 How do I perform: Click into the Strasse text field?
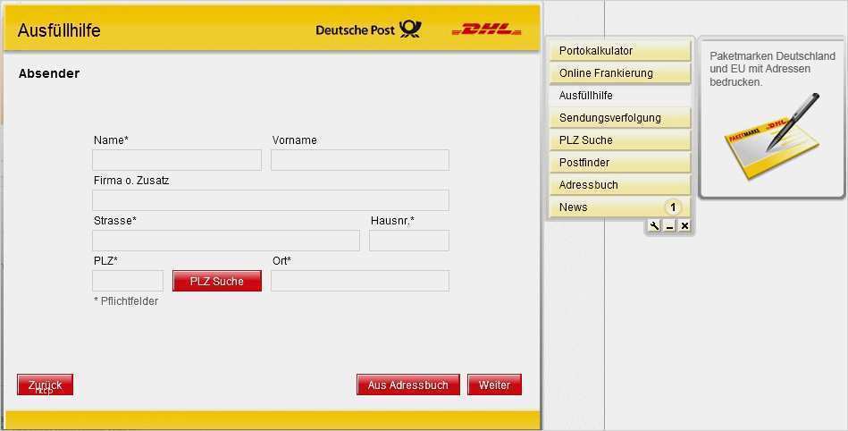(x=225, y=241)
